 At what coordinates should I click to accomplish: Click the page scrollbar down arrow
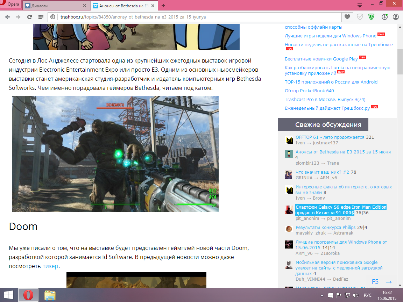click(x=400, y=285)
